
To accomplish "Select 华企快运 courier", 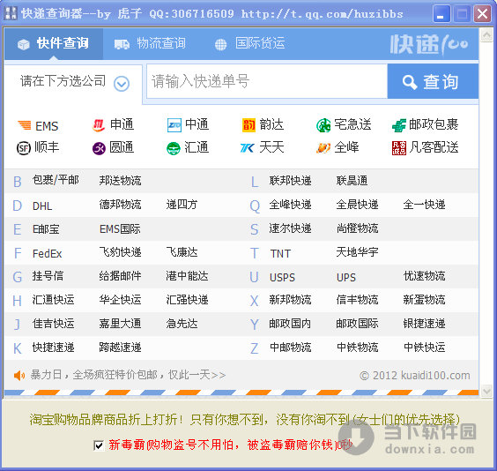I will click(120, 300).
